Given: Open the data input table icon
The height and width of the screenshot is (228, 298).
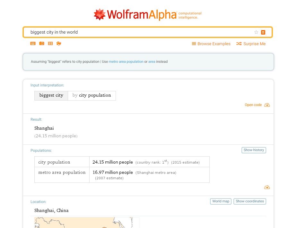Looking at the screenshot, I should pyautogui.click(x=50, y=44).
